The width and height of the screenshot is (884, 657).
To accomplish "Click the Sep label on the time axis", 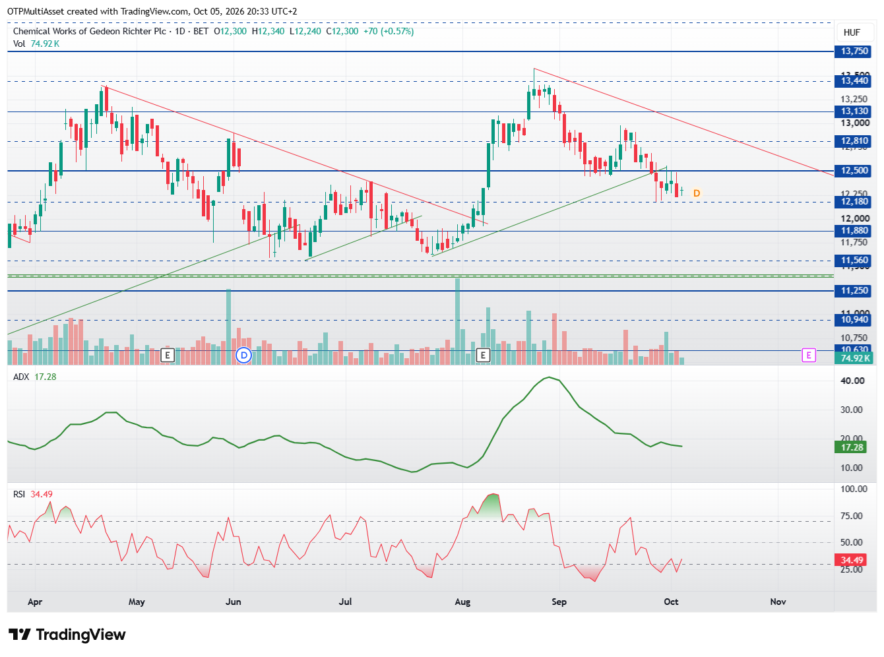I will tap(559, 602).
